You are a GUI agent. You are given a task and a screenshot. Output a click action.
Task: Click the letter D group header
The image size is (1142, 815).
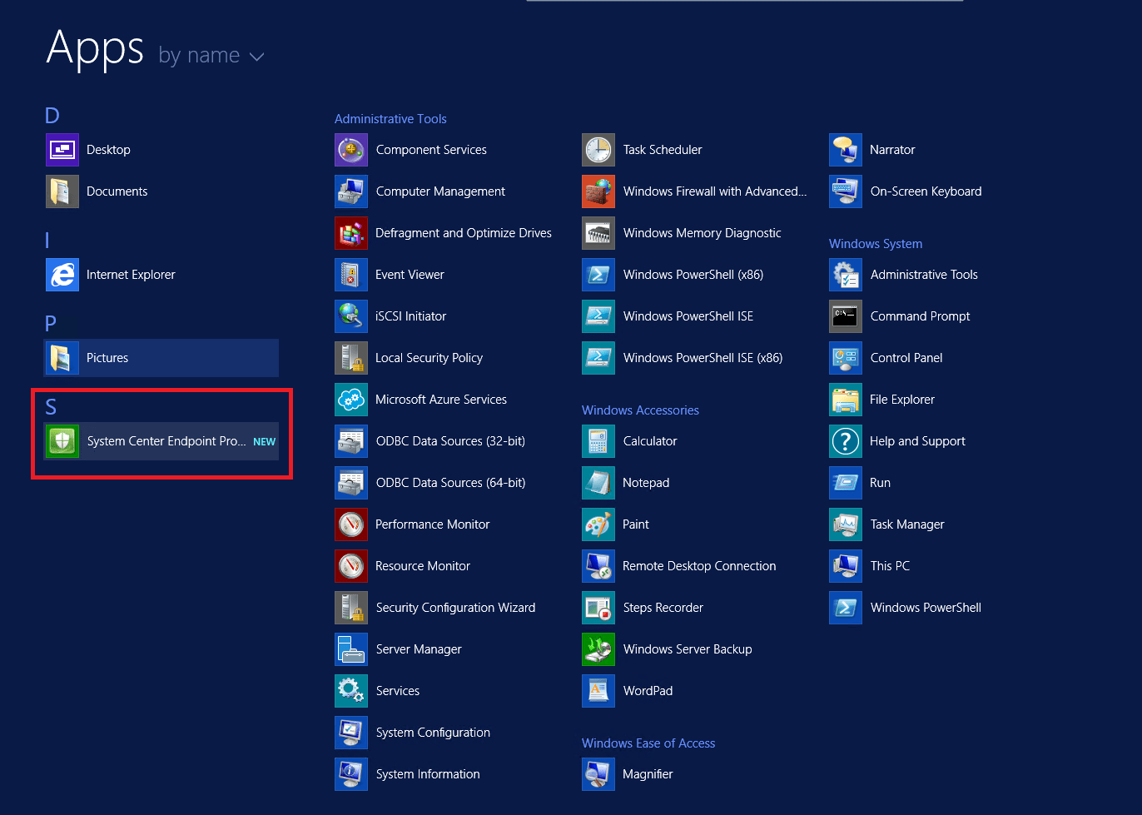click(52, 116)
